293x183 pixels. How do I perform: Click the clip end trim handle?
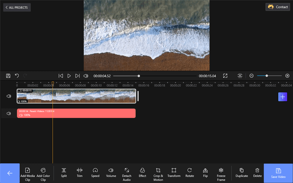point(138,96)
